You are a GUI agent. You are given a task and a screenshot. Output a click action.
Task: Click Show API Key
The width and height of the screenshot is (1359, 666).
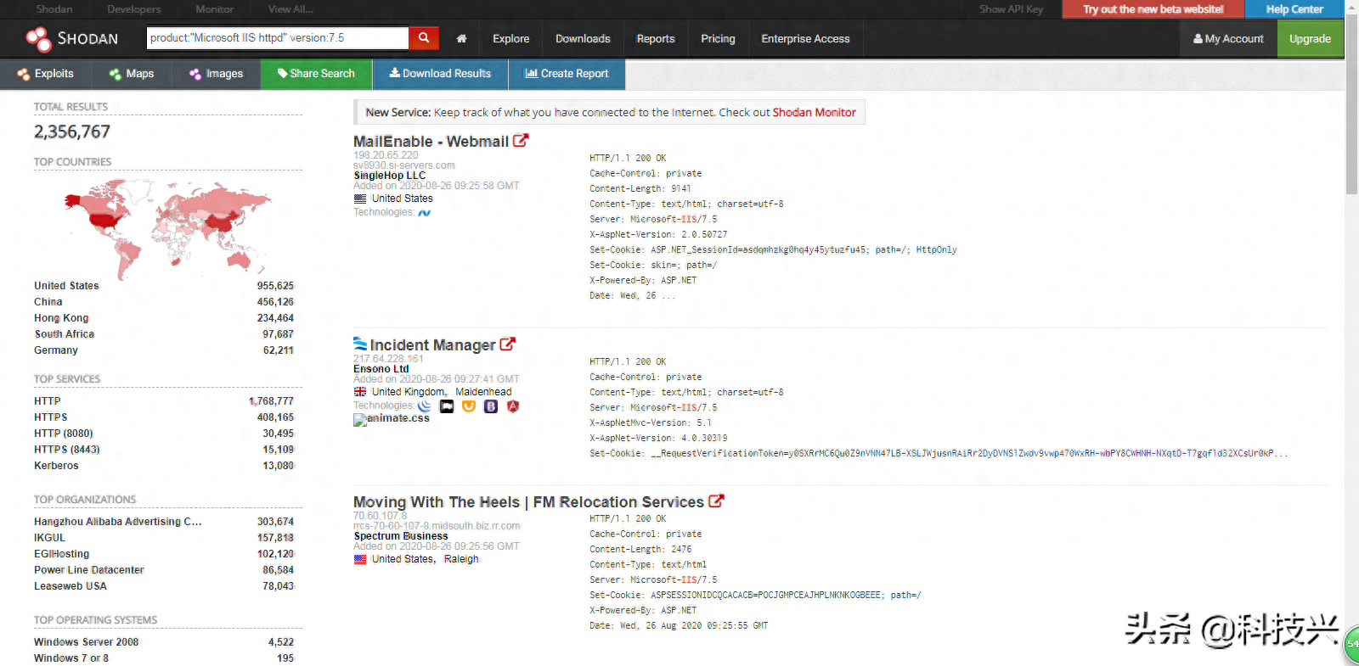tap(1011, 9)
